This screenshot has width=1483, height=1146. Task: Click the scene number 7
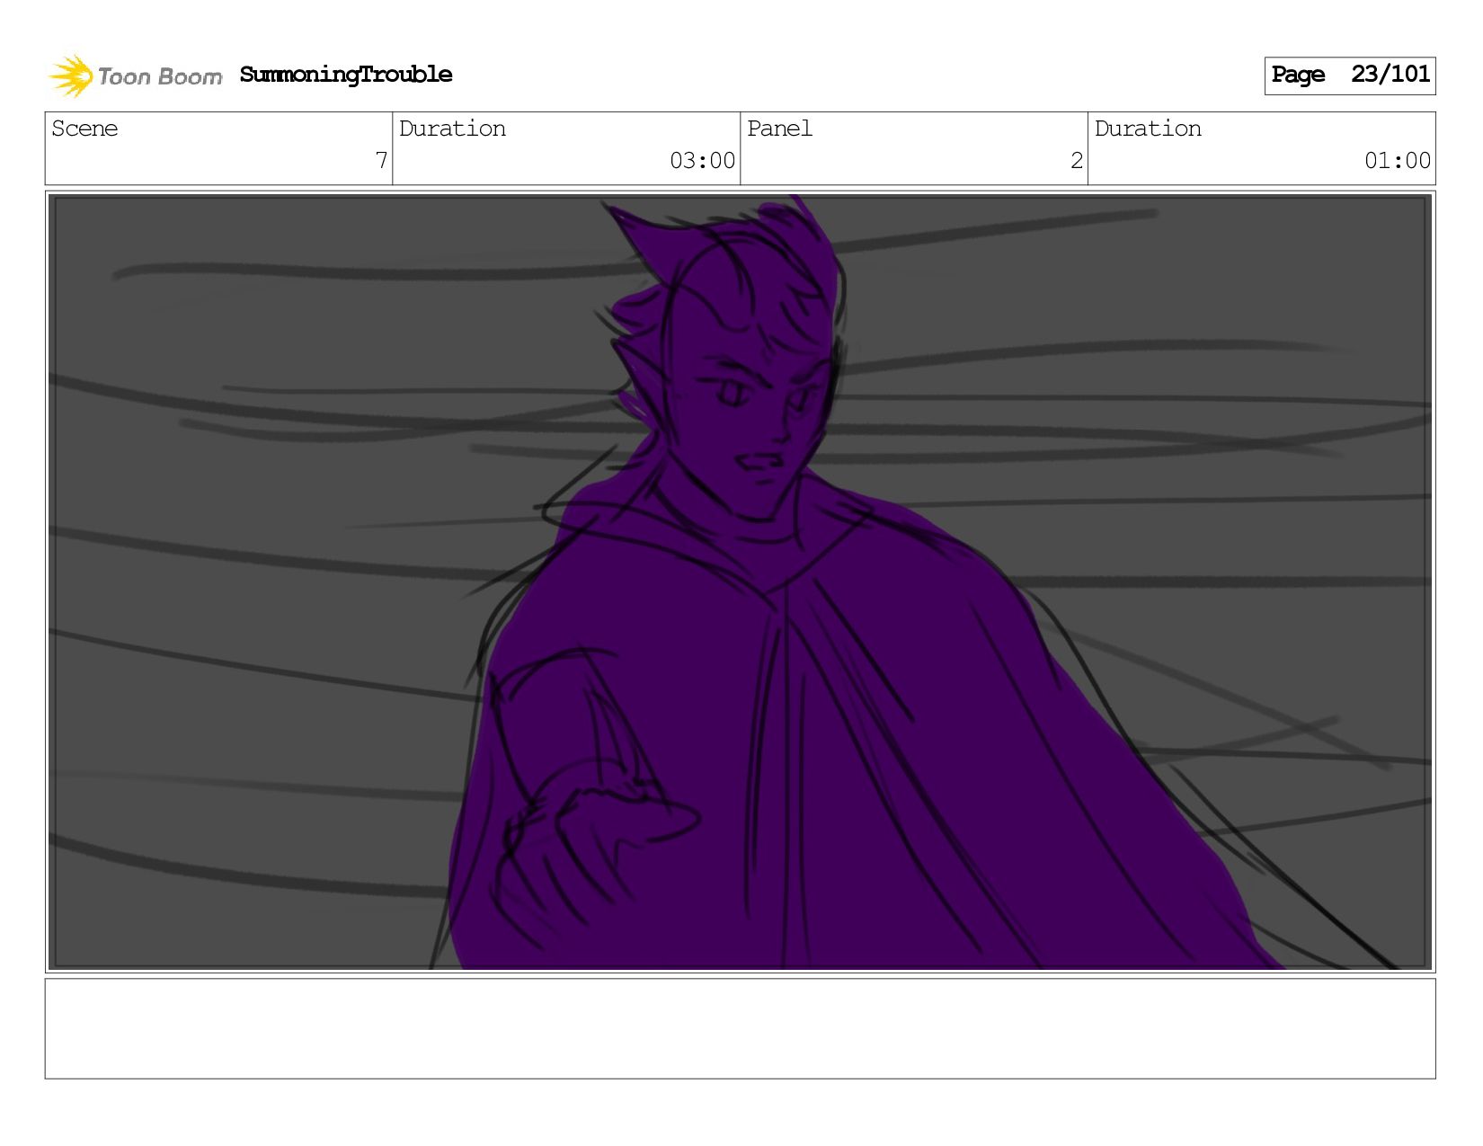click(381, 161)
